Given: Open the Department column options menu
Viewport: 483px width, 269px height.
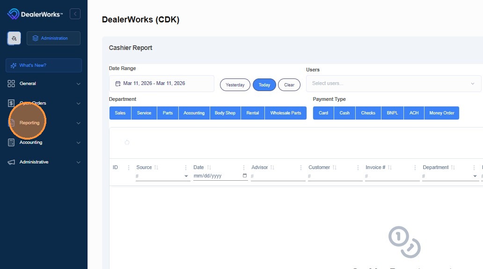Looking at the screenshot, I should tap(474, 168).
